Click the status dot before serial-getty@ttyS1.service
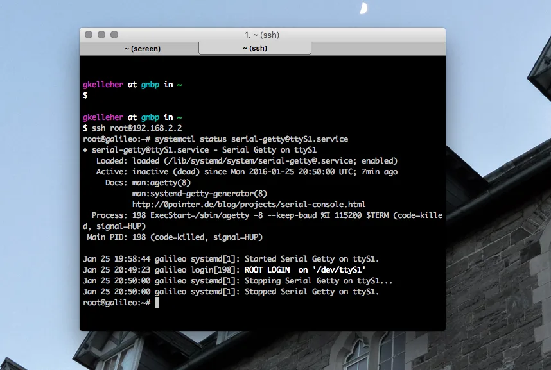The width and height of the screenshot is (551, 370). coord(85,149)
